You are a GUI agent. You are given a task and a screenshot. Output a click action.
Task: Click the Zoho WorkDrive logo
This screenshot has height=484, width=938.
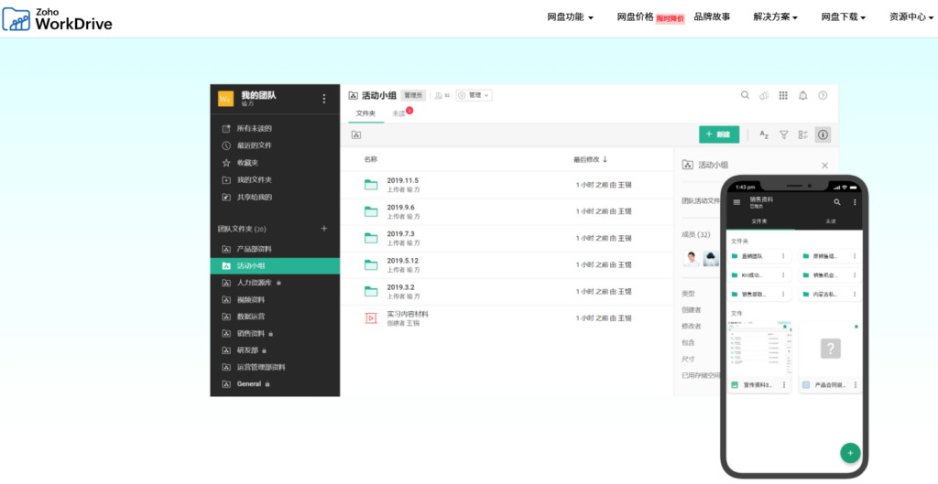pyautogui.click(x=58, y=18)
